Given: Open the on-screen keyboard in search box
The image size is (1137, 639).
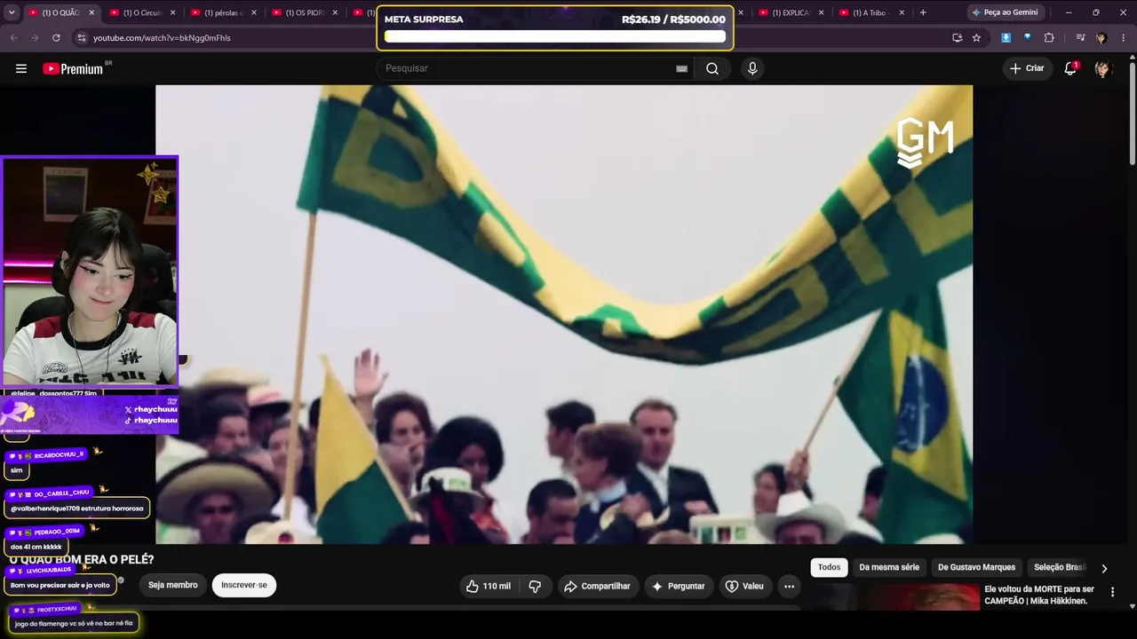Looking at the screenshot, I should coord(681,68).
